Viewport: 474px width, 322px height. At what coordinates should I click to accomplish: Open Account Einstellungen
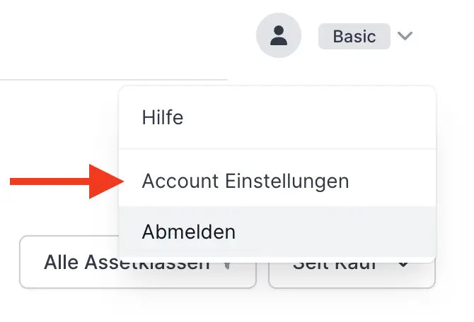point(245,181)
